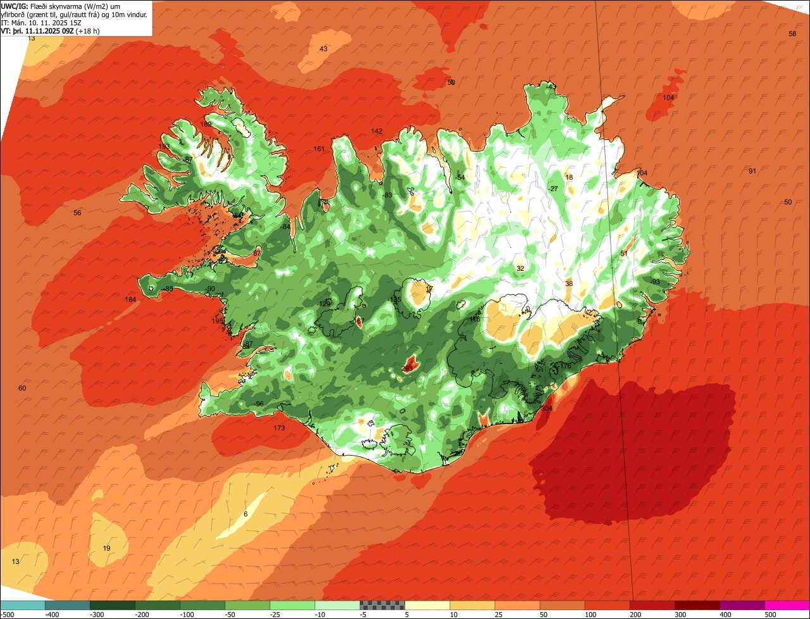Click the map value '58'

(792, 34)
